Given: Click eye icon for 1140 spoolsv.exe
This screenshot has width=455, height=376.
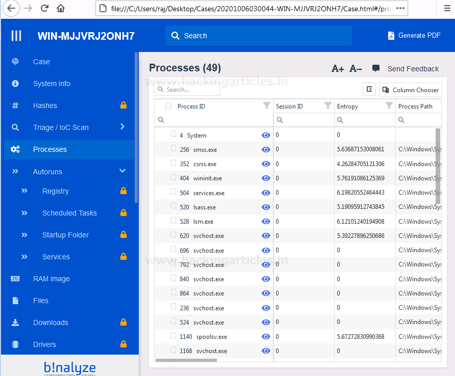Looking at the screenshot, I should (x=266, y=337).
